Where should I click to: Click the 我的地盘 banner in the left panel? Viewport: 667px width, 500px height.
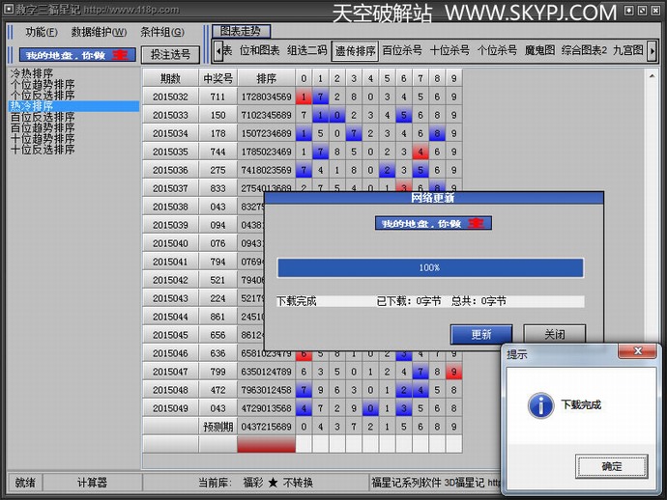click(72, 55)
